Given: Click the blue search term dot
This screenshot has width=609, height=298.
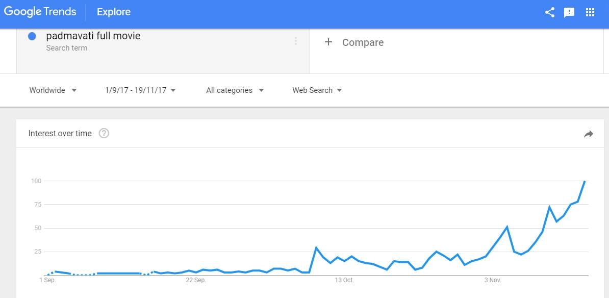Looking at the screenshot, I should click(x=32, y=36).
